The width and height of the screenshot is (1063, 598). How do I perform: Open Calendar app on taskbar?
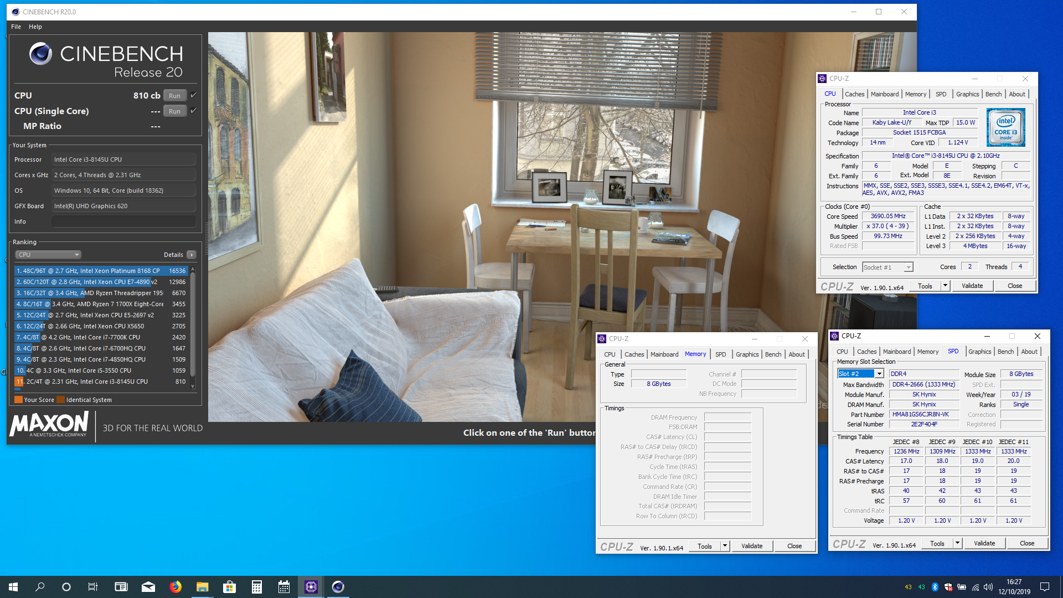tap(284, 587)
